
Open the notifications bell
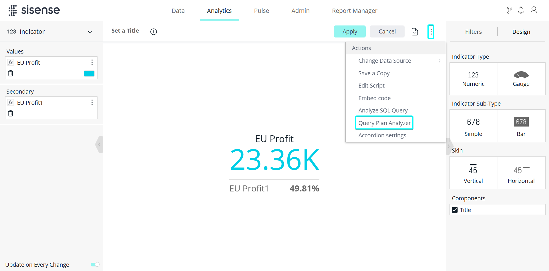521,11
